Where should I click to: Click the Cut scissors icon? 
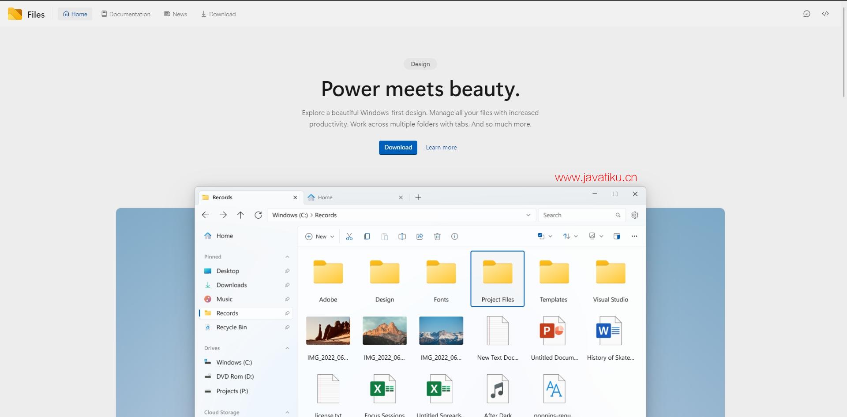349,237
